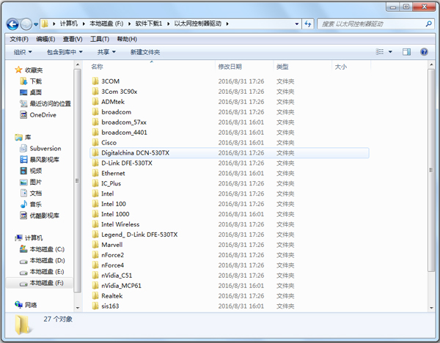Click the change view icon
This screenshot has height=343, width=440.
pos(381,52)
